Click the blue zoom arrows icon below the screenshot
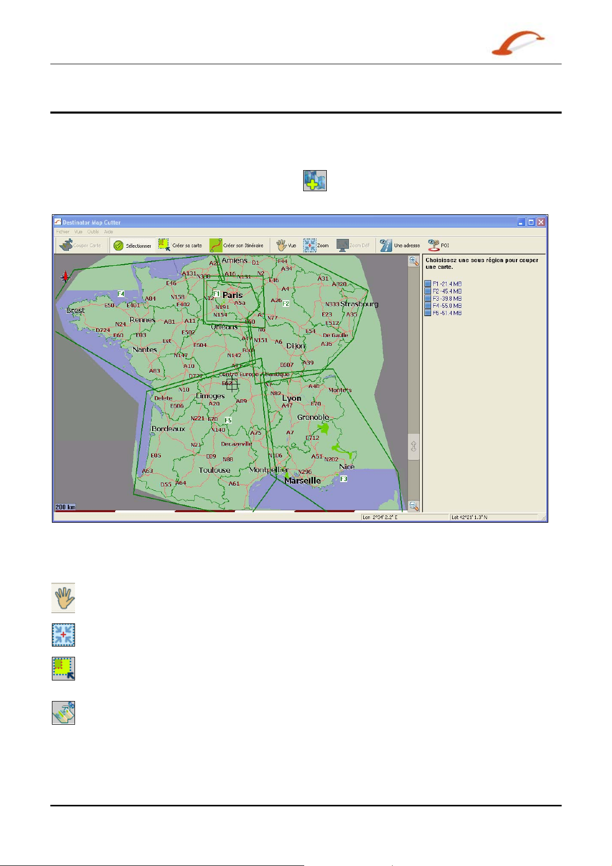The height and width of the screenshot is (866, 612). point(63,635)
